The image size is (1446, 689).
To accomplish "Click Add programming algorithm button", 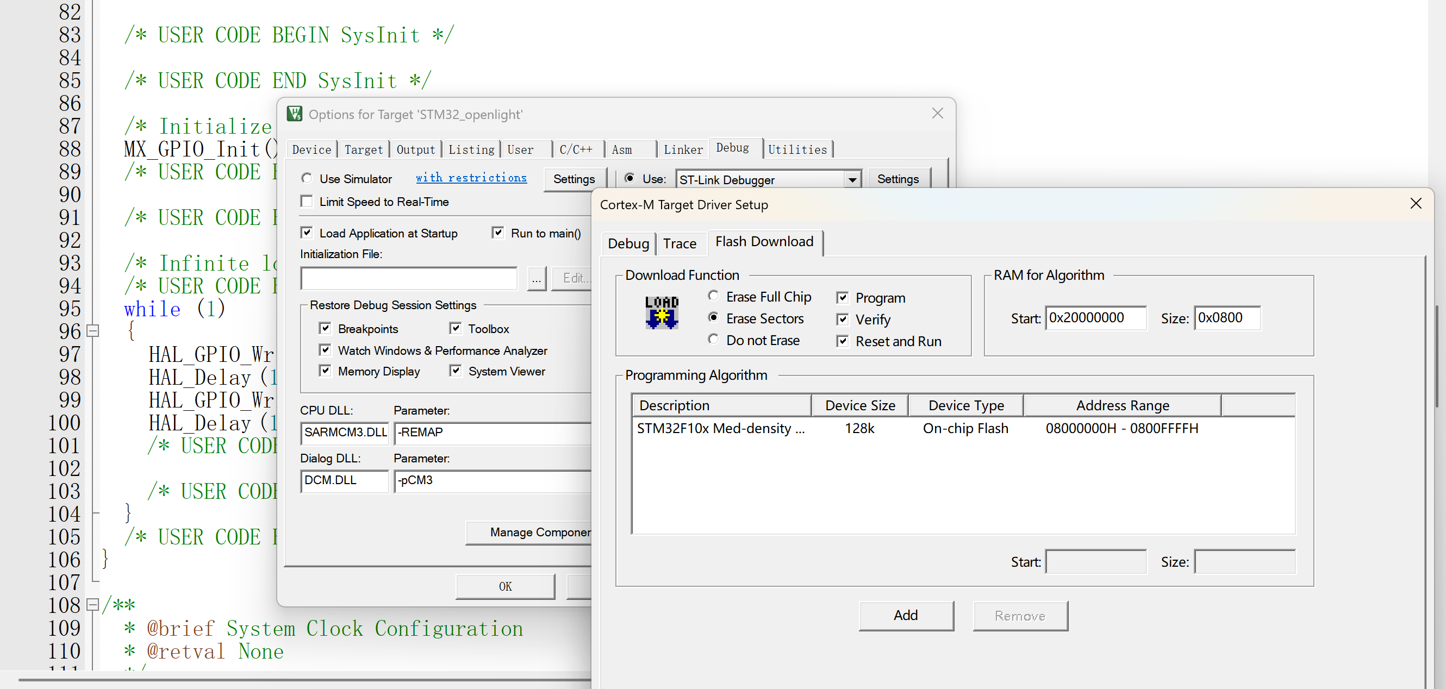I will point(906,616).
